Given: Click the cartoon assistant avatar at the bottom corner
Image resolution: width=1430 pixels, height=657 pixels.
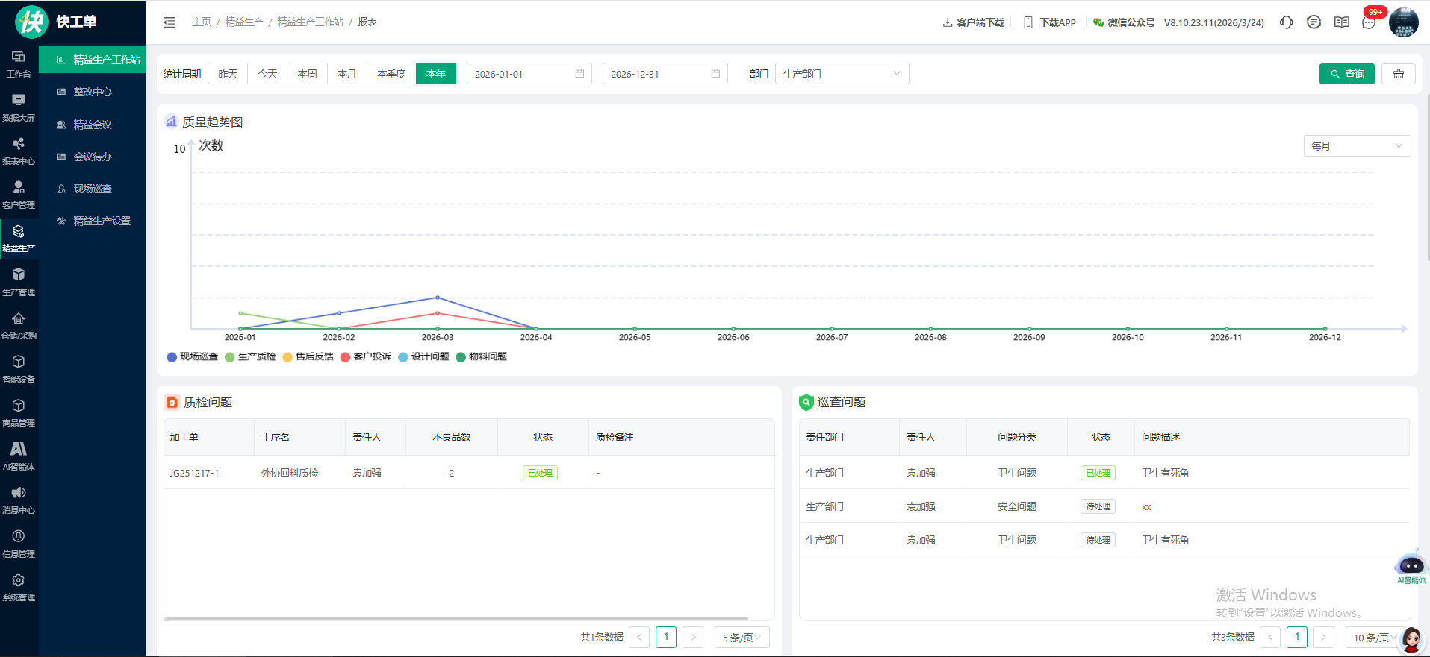Looking at the screenshot, I should [1411, 639].
